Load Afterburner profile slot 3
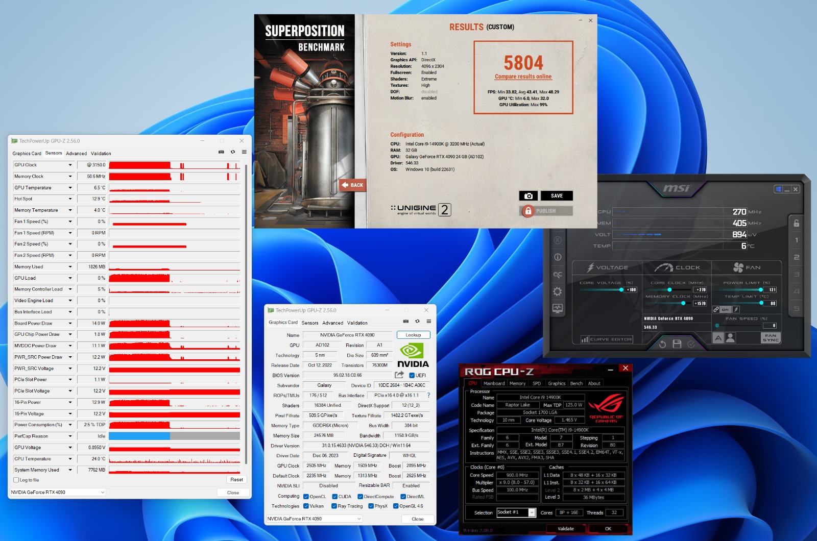 (796, 275)
